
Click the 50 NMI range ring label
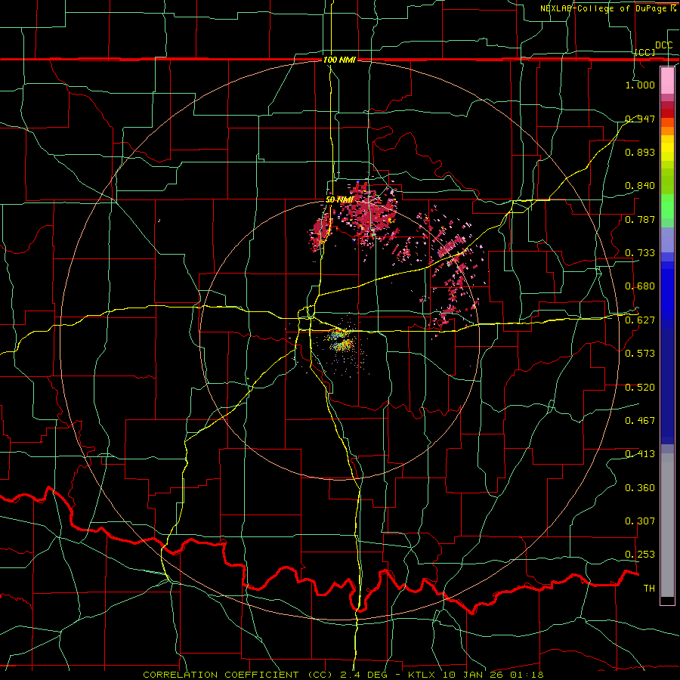click(x=338, y=200)
